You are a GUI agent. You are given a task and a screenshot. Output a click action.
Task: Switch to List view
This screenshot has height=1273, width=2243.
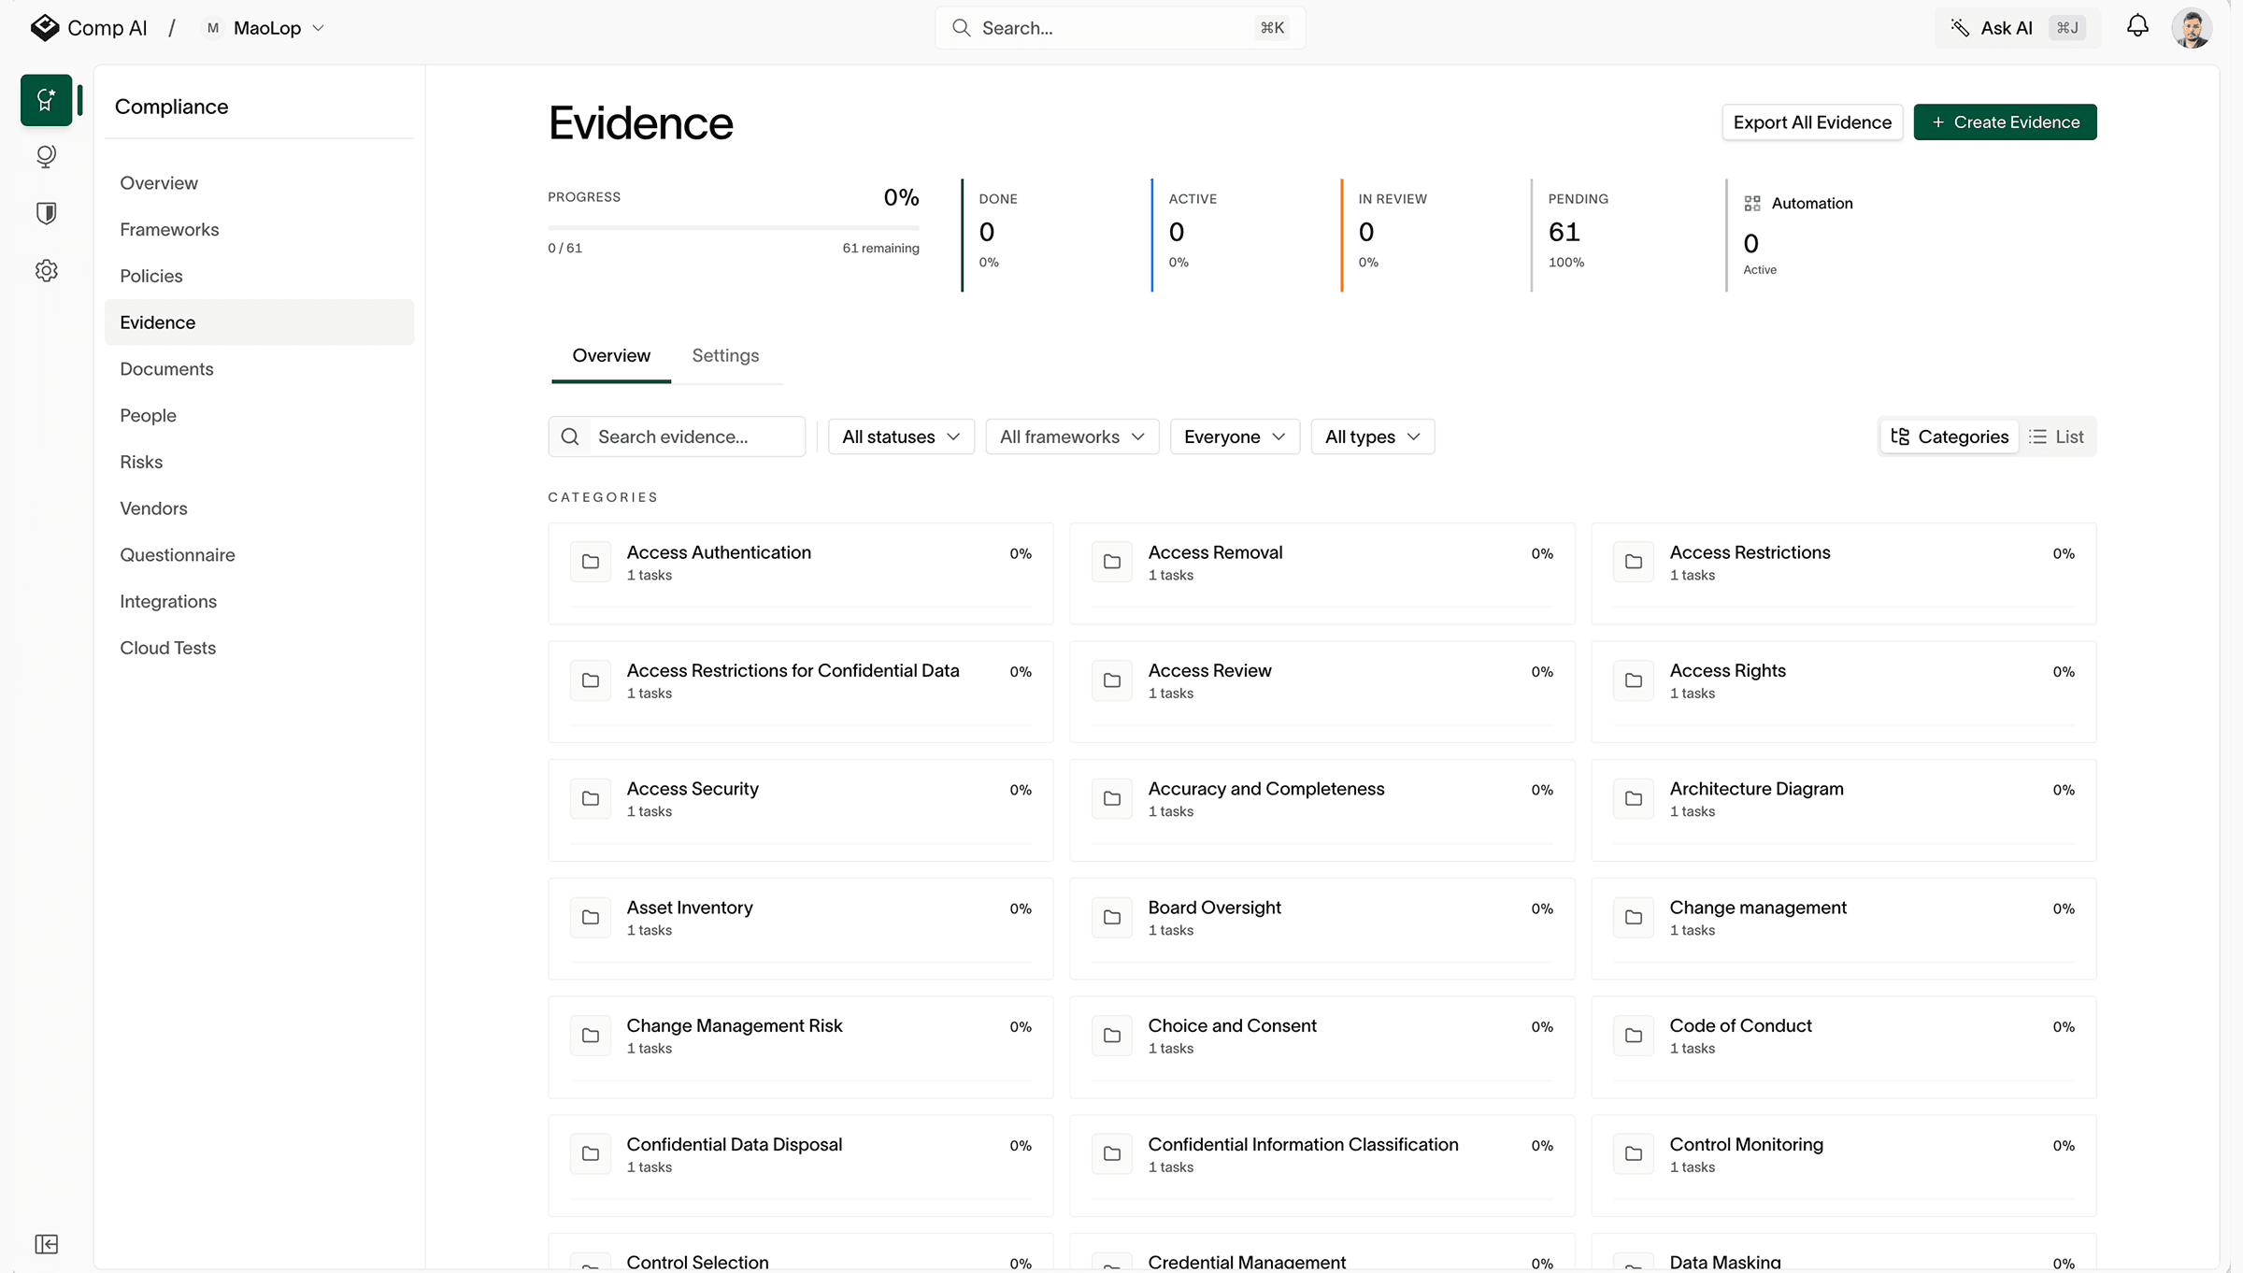pyautogui.click(x=2056, y=436)
